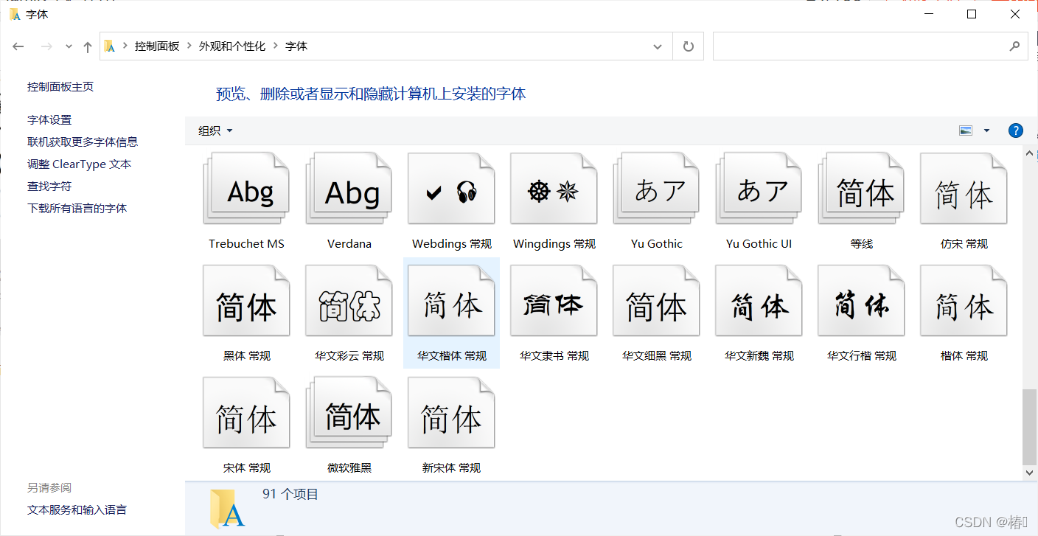Open recent locations dropdown arrow
Screen dimensions: 1038x536
pyautogui.click(x=69, y=46)
